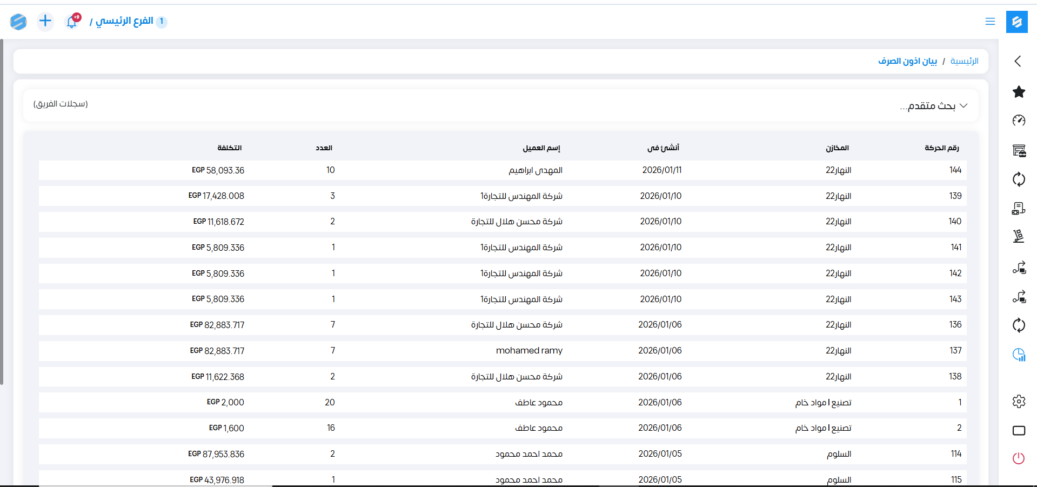This screenshot has width=1037, height=487.
Task: Toggle the hamburger menu in the top bar
Action: coord(990,22)
